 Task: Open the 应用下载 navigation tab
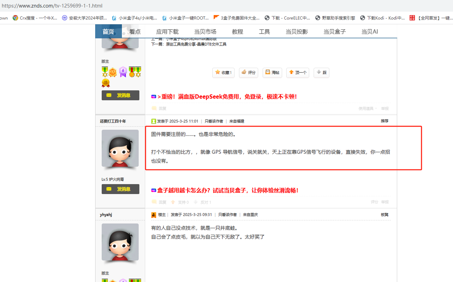click(167, 31)
